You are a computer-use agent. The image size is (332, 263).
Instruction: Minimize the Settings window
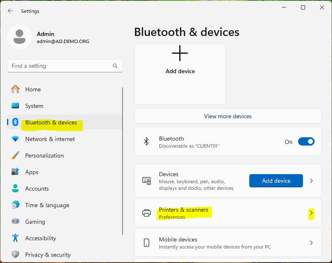point(284,7)
